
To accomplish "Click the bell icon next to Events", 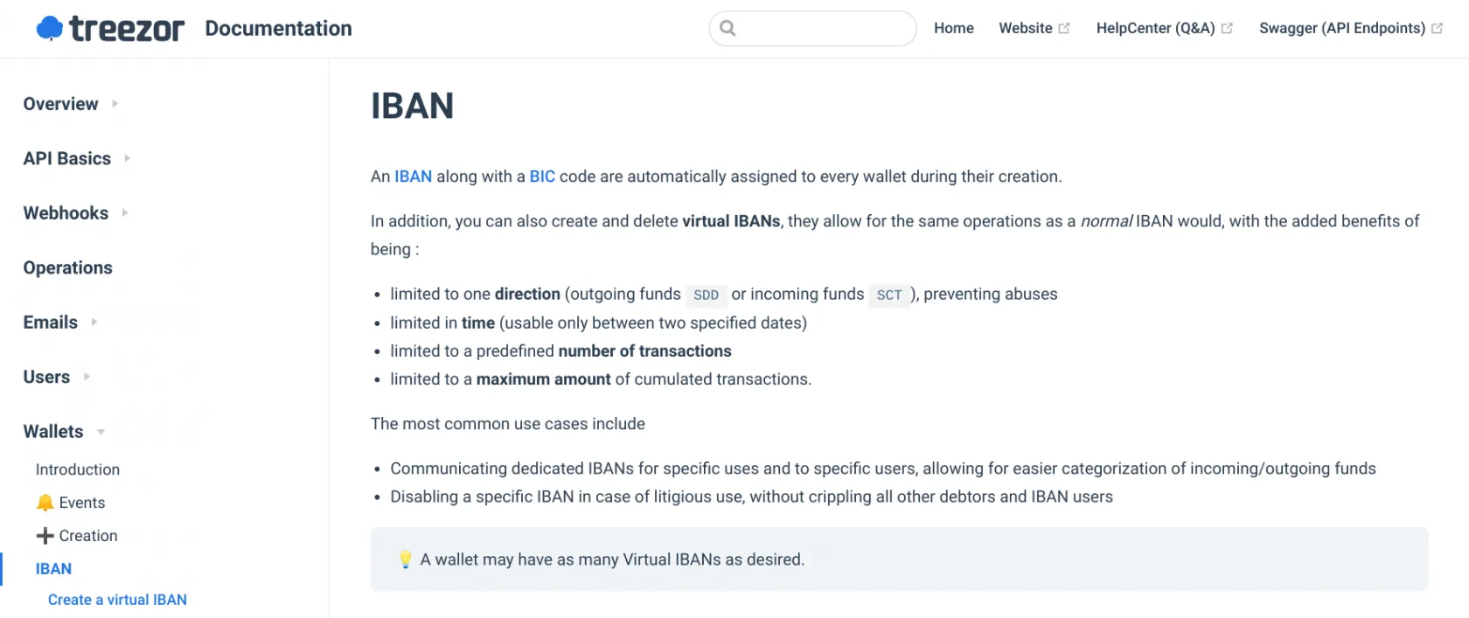I will point(45,503).
